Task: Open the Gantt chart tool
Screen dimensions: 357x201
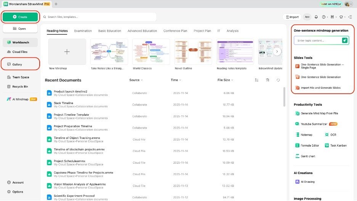Action: tap(305, 156)
